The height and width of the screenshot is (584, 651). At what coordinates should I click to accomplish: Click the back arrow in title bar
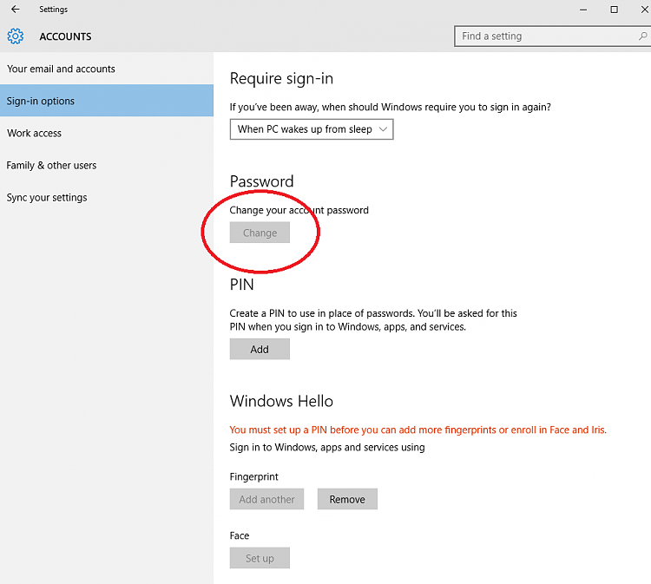point(15,10)
